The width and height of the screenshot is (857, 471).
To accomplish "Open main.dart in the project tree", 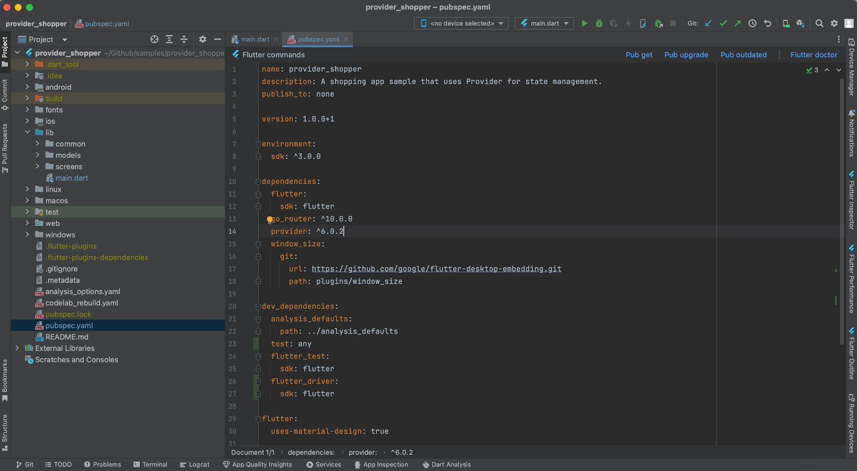I will [72, 178].
